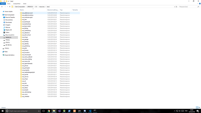The height and width of the screenshot is (113, 201).
Task: Select the esx_billing folder icon
Action: [x=21, y=28]
